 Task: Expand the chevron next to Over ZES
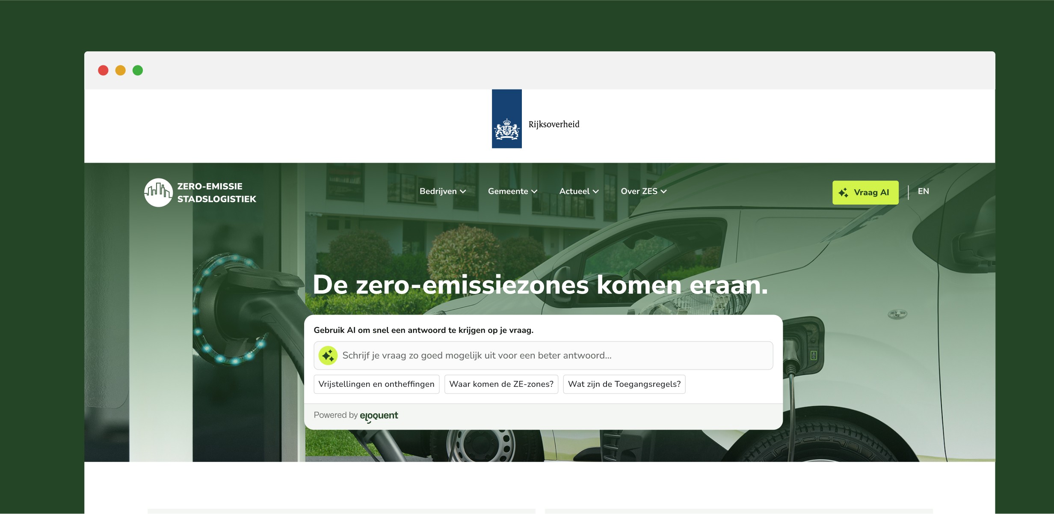tap(664, 192)
